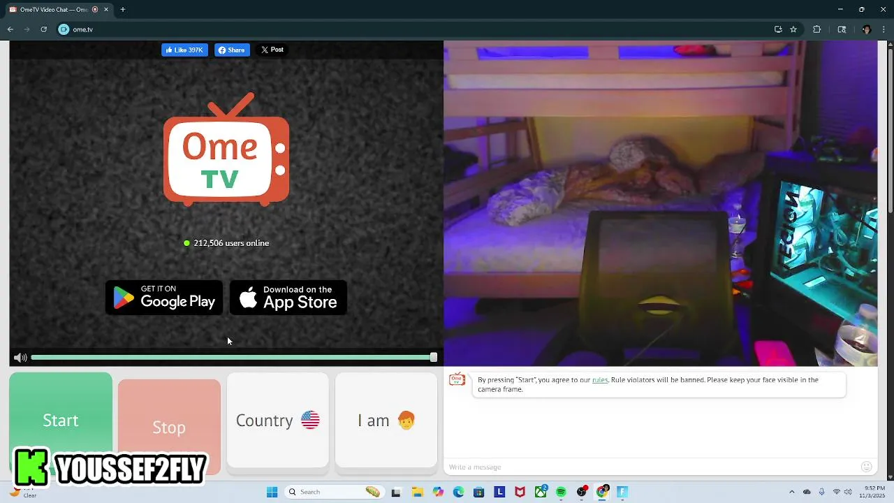Mute the volume speaker icon

tap(20, 358)
